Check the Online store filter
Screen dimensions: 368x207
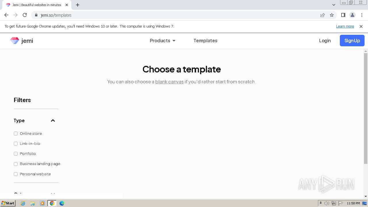click(16, 133)
